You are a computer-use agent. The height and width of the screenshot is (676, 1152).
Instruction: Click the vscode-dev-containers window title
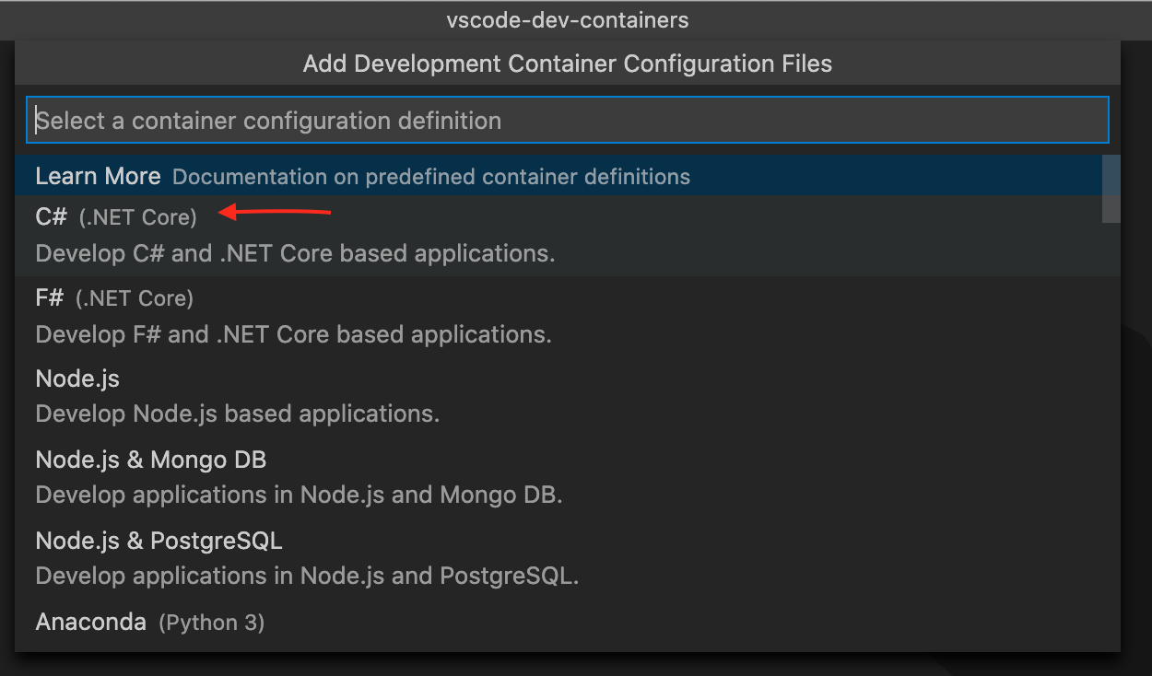point(568,19)
